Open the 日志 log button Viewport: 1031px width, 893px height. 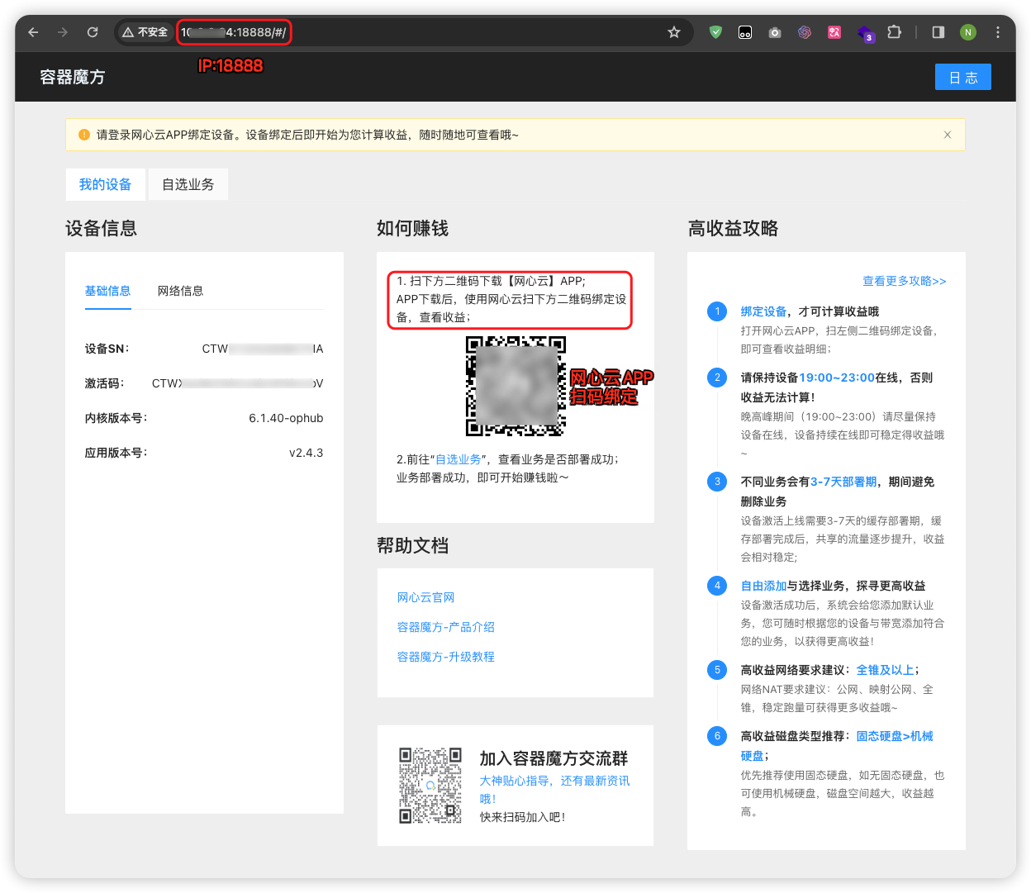click(x=963, y=77)
